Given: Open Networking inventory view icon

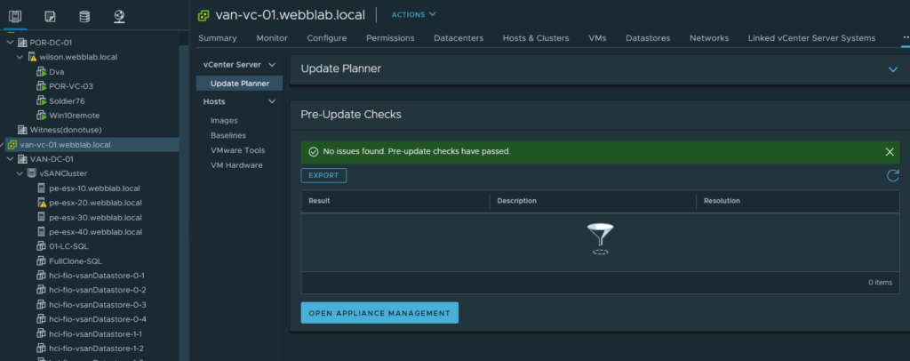Looking at the screenshot, I should [120, 16].
